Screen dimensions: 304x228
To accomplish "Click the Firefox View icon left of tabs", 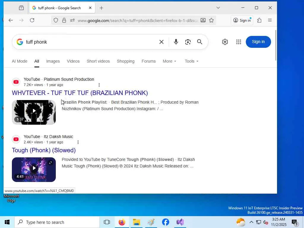I will point(21,8).
